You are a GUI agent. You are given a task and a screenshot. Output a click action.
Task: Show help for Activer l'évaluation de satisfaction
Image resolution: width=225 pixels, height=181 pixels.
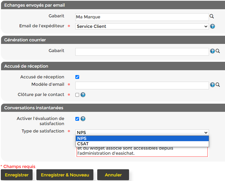[x=83, y=119]
